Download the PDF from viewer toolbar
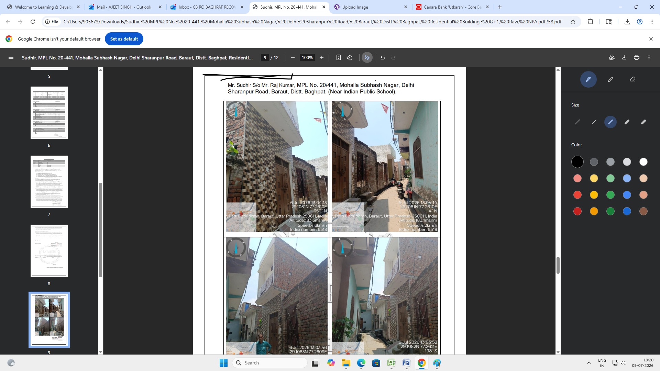 [624, 58]
